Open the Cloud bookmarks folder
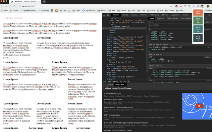212x132 pixels. 151,11
